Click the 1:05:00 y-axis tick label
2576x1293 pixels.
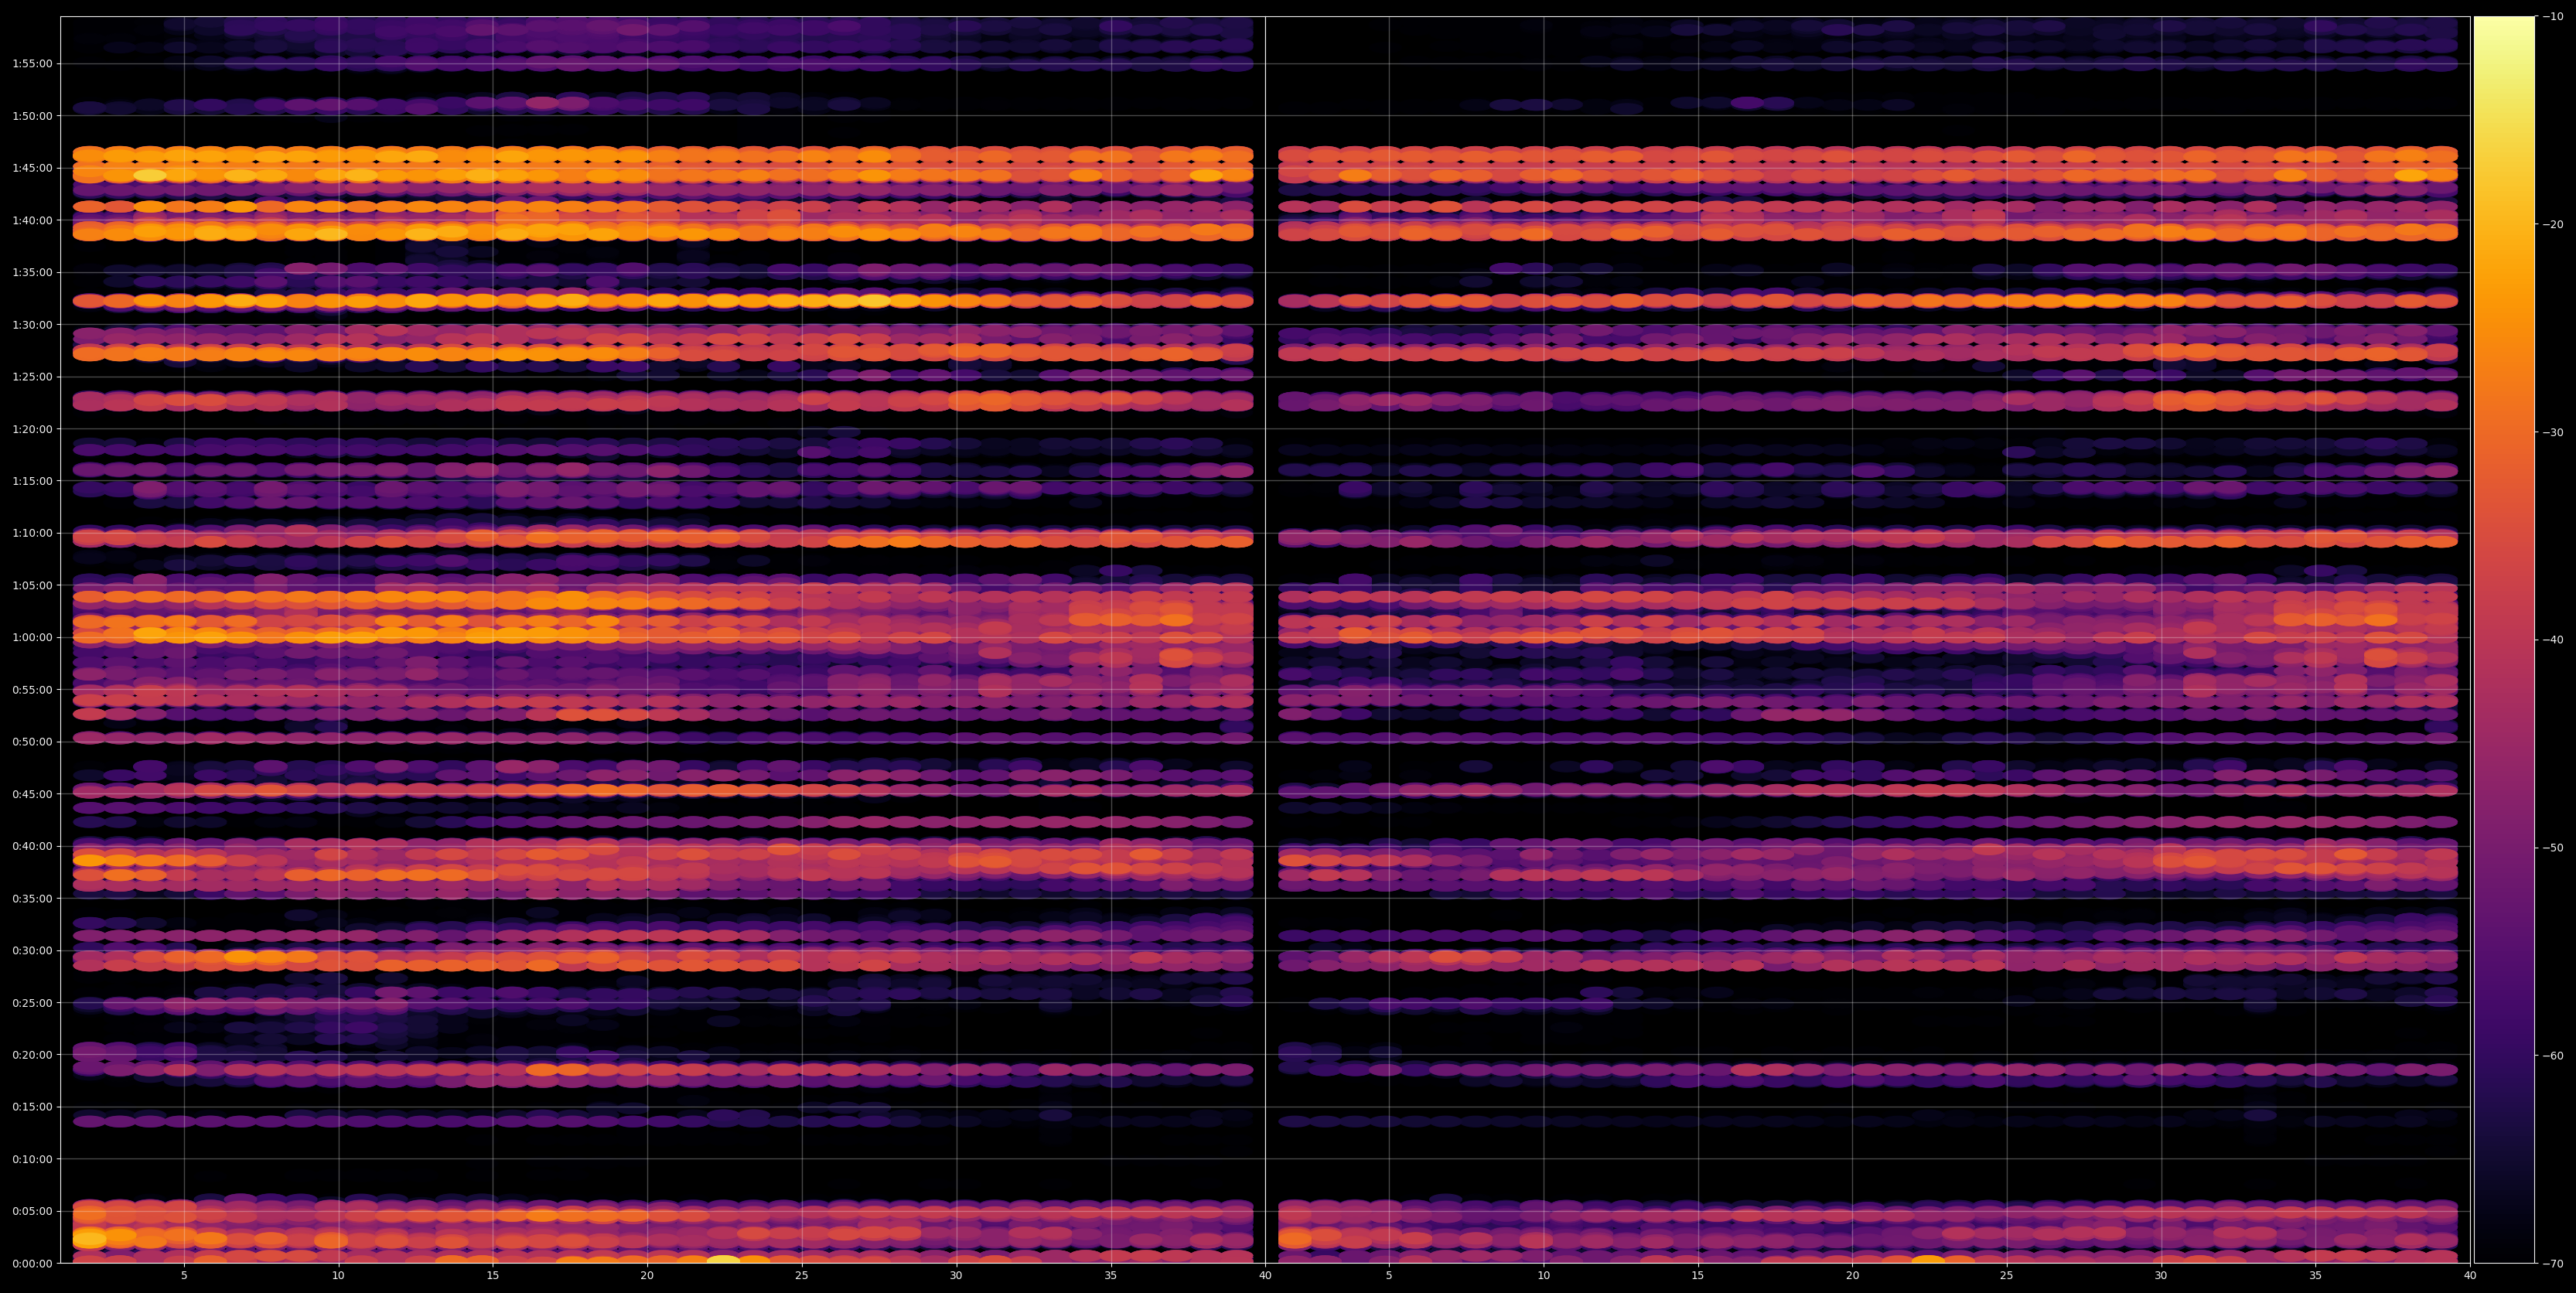pyautogui.click(x=32, y=585)
